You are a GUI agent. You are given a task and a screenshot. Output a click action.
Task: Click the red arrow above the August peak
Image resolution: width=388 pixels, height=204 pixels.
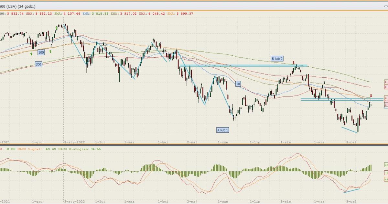pyautogui.click(x=294, y=62)
